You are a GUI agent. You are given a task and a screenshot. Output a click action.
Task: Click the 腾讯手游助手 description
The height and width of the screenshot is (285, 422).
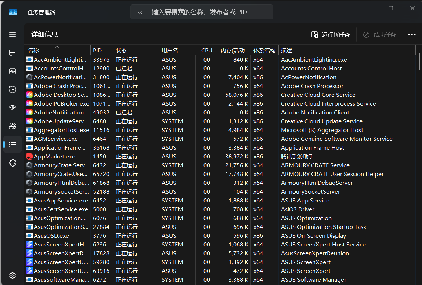(297, 156)
